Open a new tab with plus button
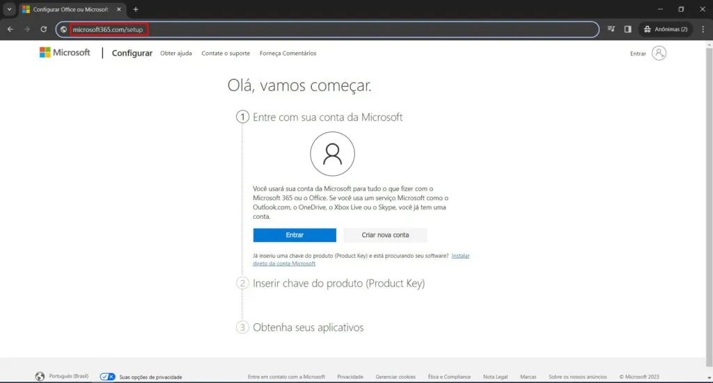713x383 pixels. pos(136,9)
